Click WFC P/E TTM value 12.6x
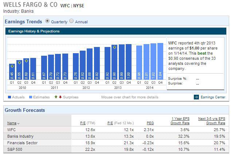 click(90, 130)
